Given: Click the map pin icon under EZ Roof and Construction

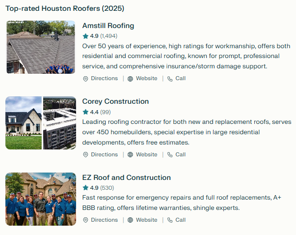Looking at the screenshot, I should 85,220.
